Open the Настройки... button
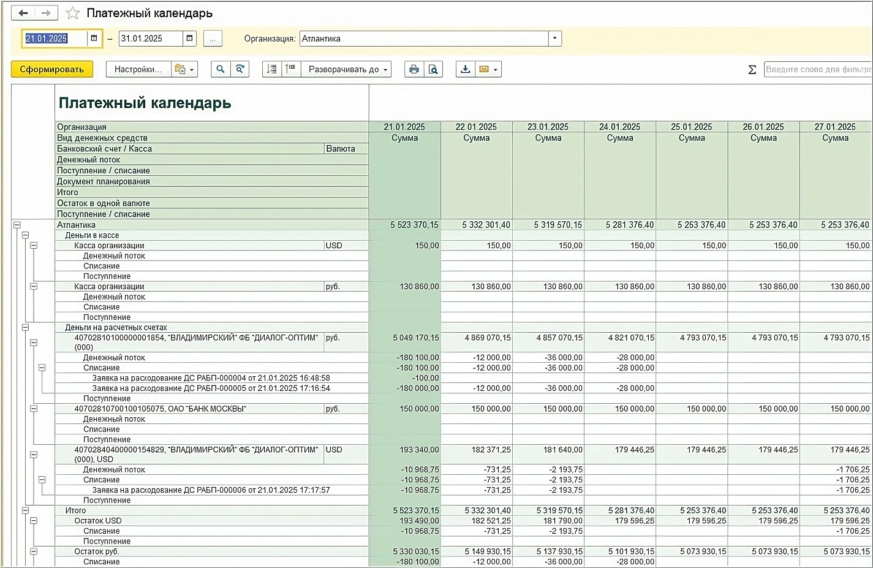This screenshot has width=873, height=568. tap(138, 69)
